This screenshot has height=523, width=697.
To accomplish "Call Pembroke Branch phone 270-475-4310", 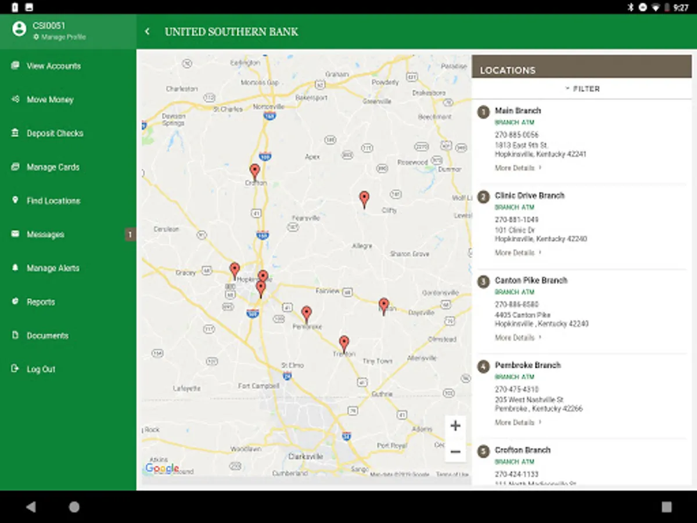I will 516,389.
